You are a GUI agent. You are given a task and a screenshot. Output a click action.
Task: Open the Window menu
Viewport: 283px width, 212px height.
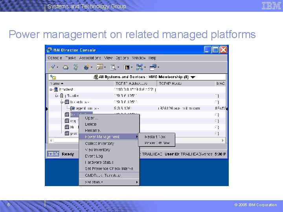pyautogui.click(x=139, y=58)
